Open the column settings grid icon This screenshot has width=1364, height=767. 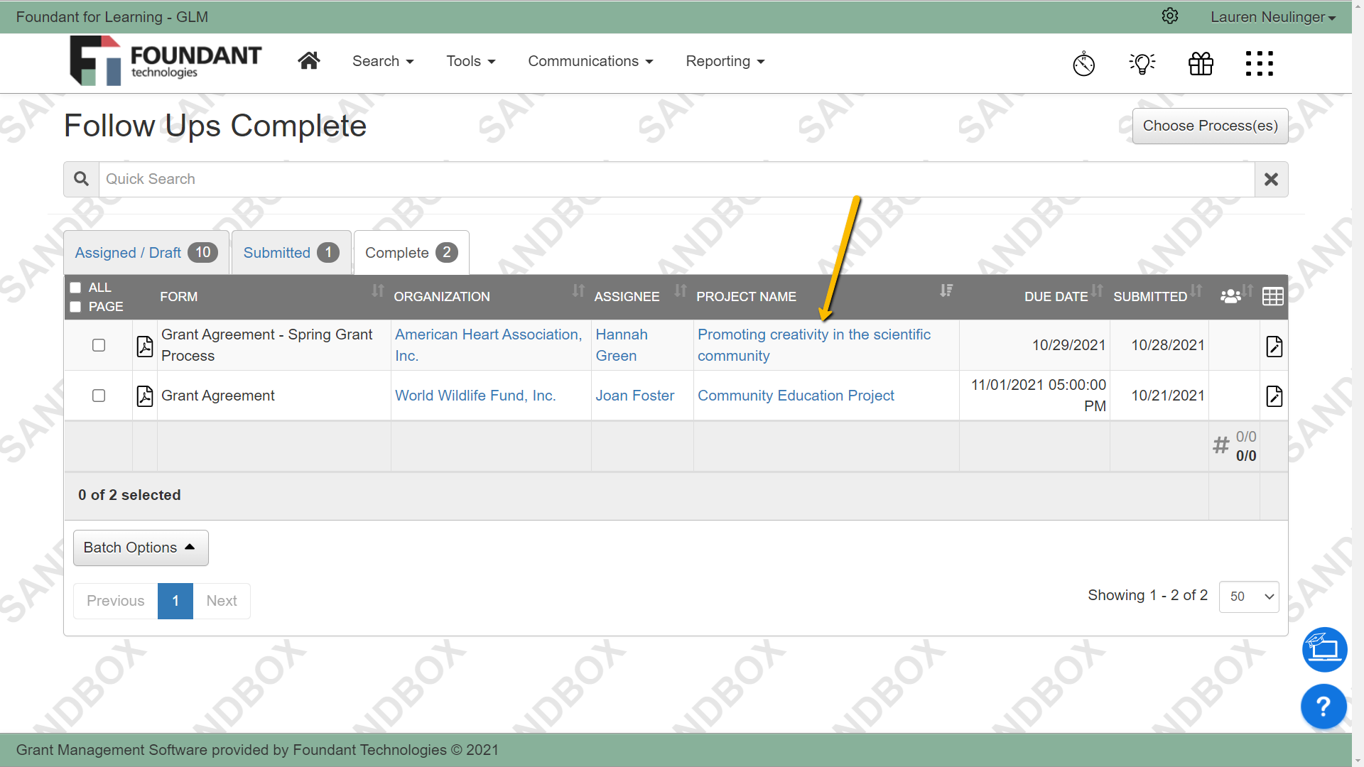pos(1272,296)
